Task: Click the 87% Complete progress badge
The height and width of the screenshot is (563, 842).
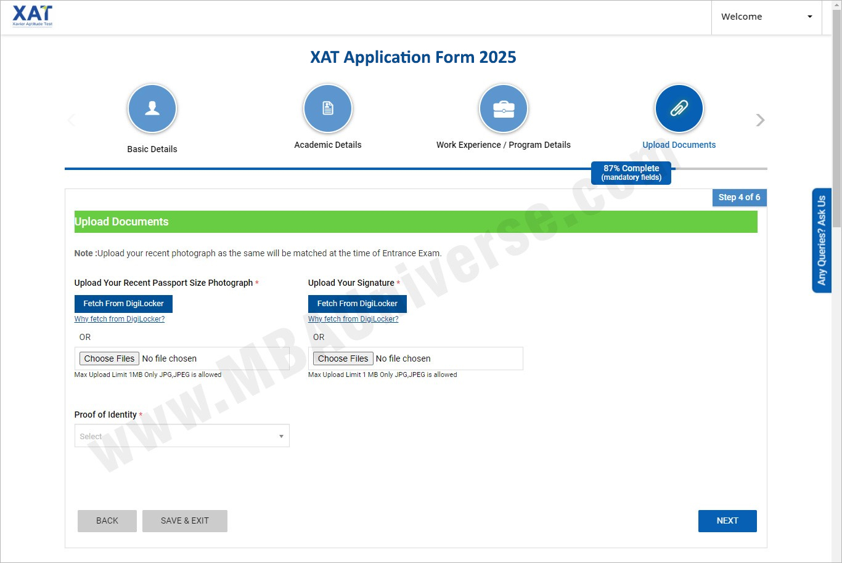Action: (631, 173)
